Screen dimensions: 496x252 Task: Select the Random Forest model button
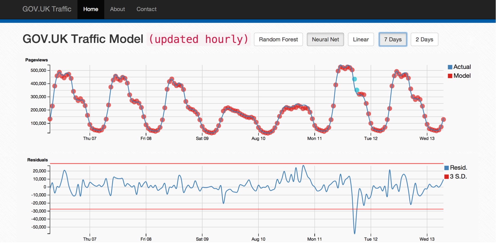coord(278,39)
